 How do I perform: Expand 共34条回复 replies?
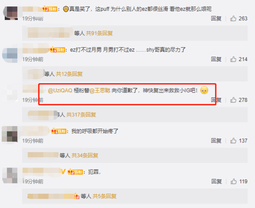85,155
